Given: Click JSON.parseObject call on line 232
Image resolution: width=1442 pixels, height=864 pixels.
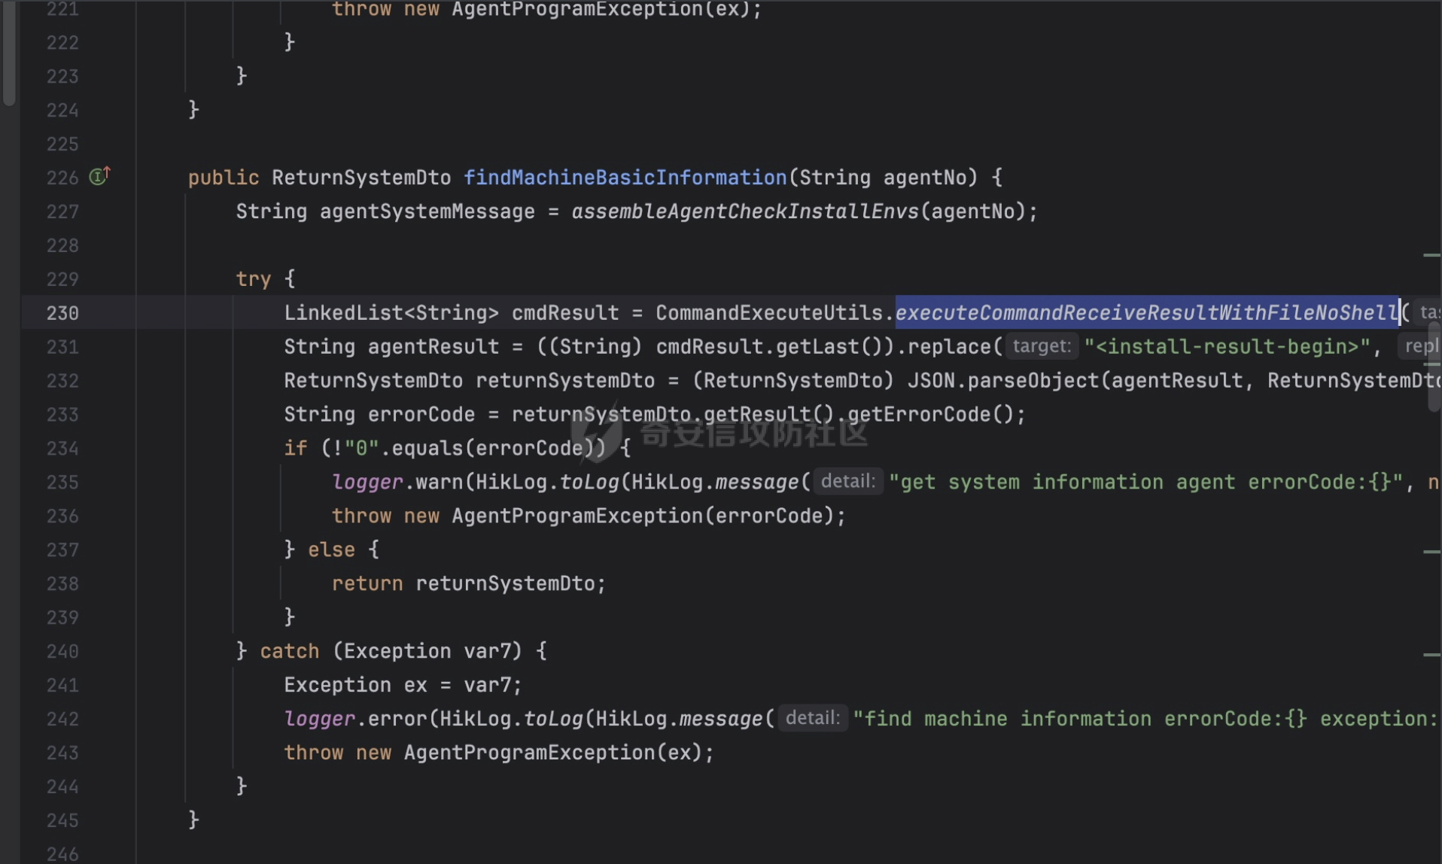Looking at the screenshot, I should (1002, 381).
